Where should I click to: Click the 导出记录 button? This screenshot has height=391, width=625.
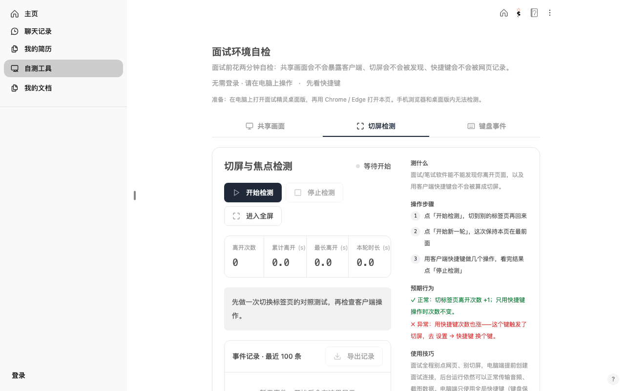354,356
